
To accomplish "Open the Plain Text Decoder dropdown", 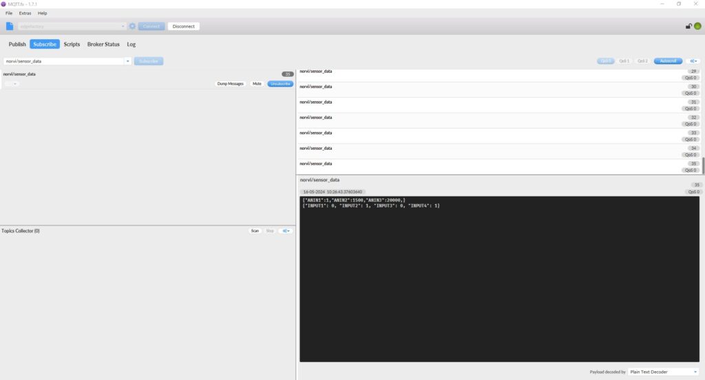I will click(x=663, y=372).
